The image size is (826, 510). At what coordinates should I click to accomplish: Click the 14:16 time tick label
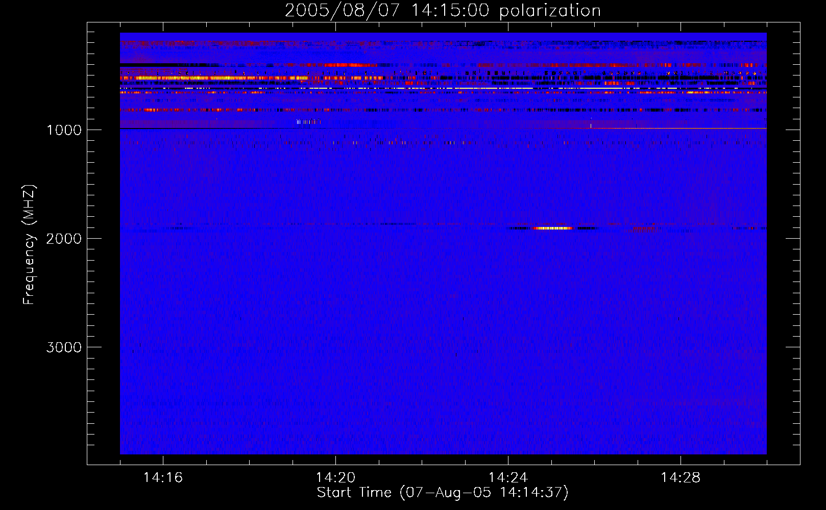[x=163, y=477]
